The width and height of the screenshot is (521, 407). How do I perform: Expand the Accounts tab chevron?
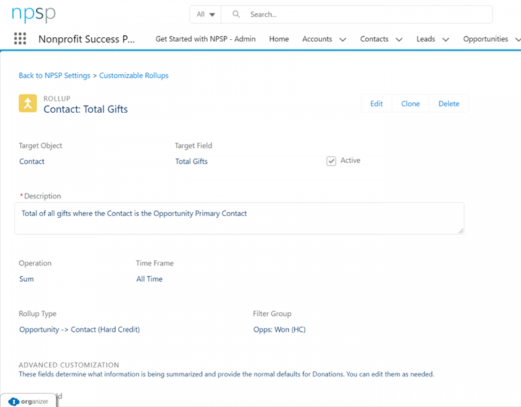point(343,39)
